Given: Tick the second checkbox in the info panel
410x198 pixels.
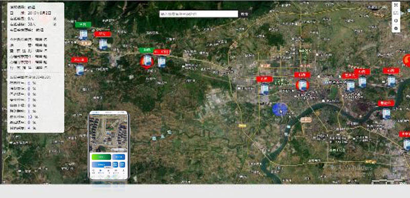Looking at the screenshot, I should (x=55, y=24).
